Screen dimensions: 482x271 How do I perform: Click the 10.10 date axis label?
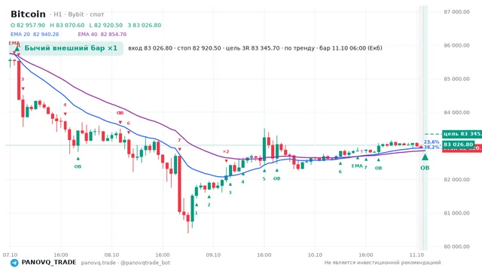(x=315, y=254)
